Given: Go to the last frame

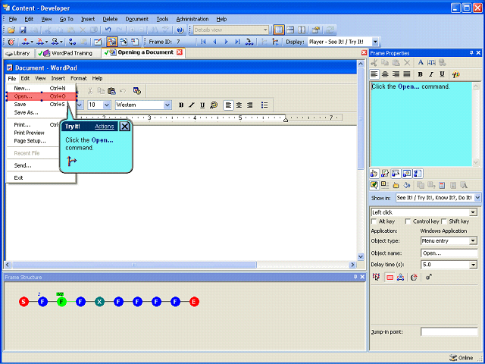Looking at the screenshot, I should (237, 42).
